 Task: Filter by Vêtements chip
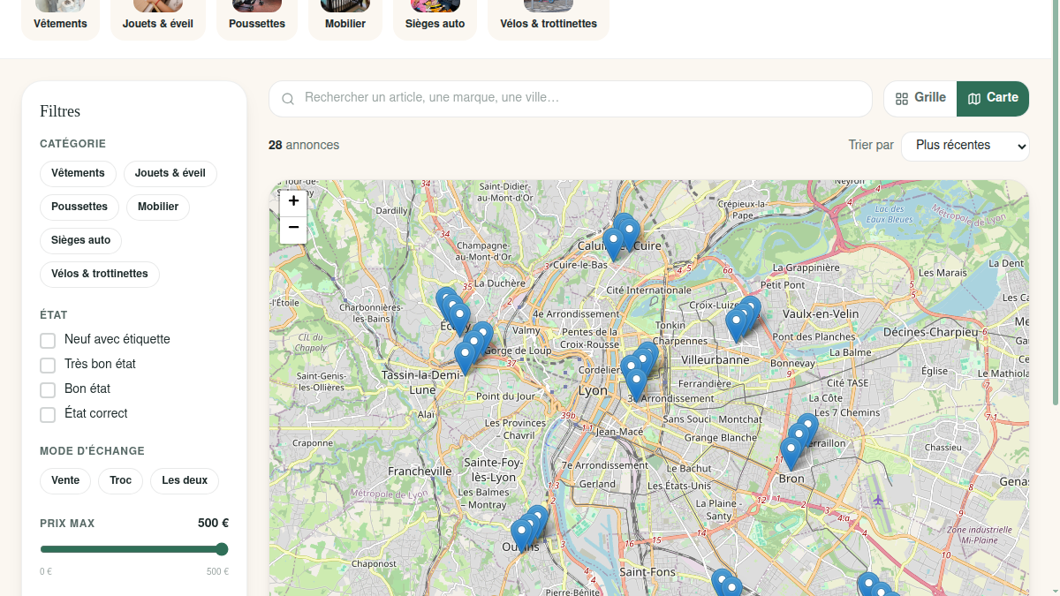[78, 173]
